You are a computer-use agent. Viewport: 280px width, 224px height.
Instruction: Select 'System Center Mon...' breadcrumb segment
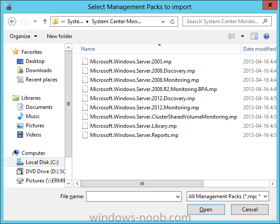[x=116, y=21]
